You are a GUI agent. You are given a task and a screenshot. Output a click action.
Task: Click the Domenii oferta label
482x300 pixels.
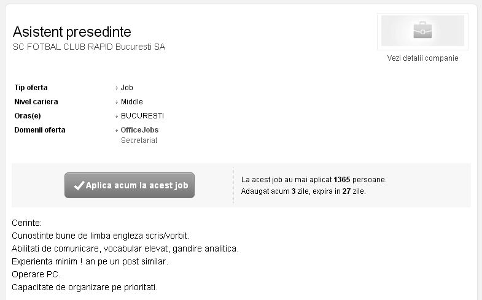click(40, 130)
